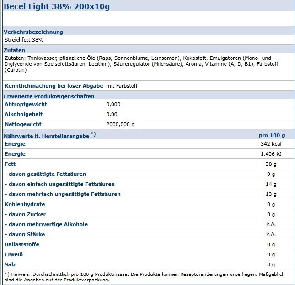Click the Ballaststoffe value "0 g"
This screenshot has height=285, width=295.
point(271,244)
